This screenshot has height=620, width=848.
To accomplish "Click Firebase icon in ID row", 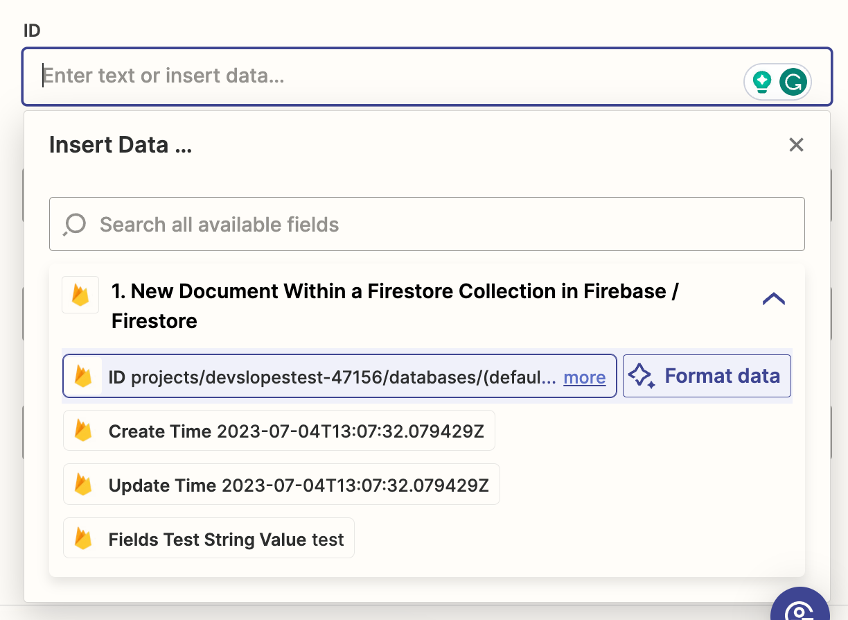I will point(84,376).
